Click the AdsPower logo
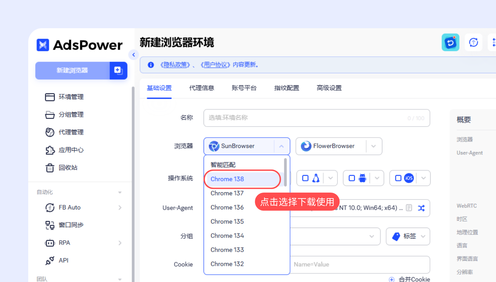 click(80, 45)
